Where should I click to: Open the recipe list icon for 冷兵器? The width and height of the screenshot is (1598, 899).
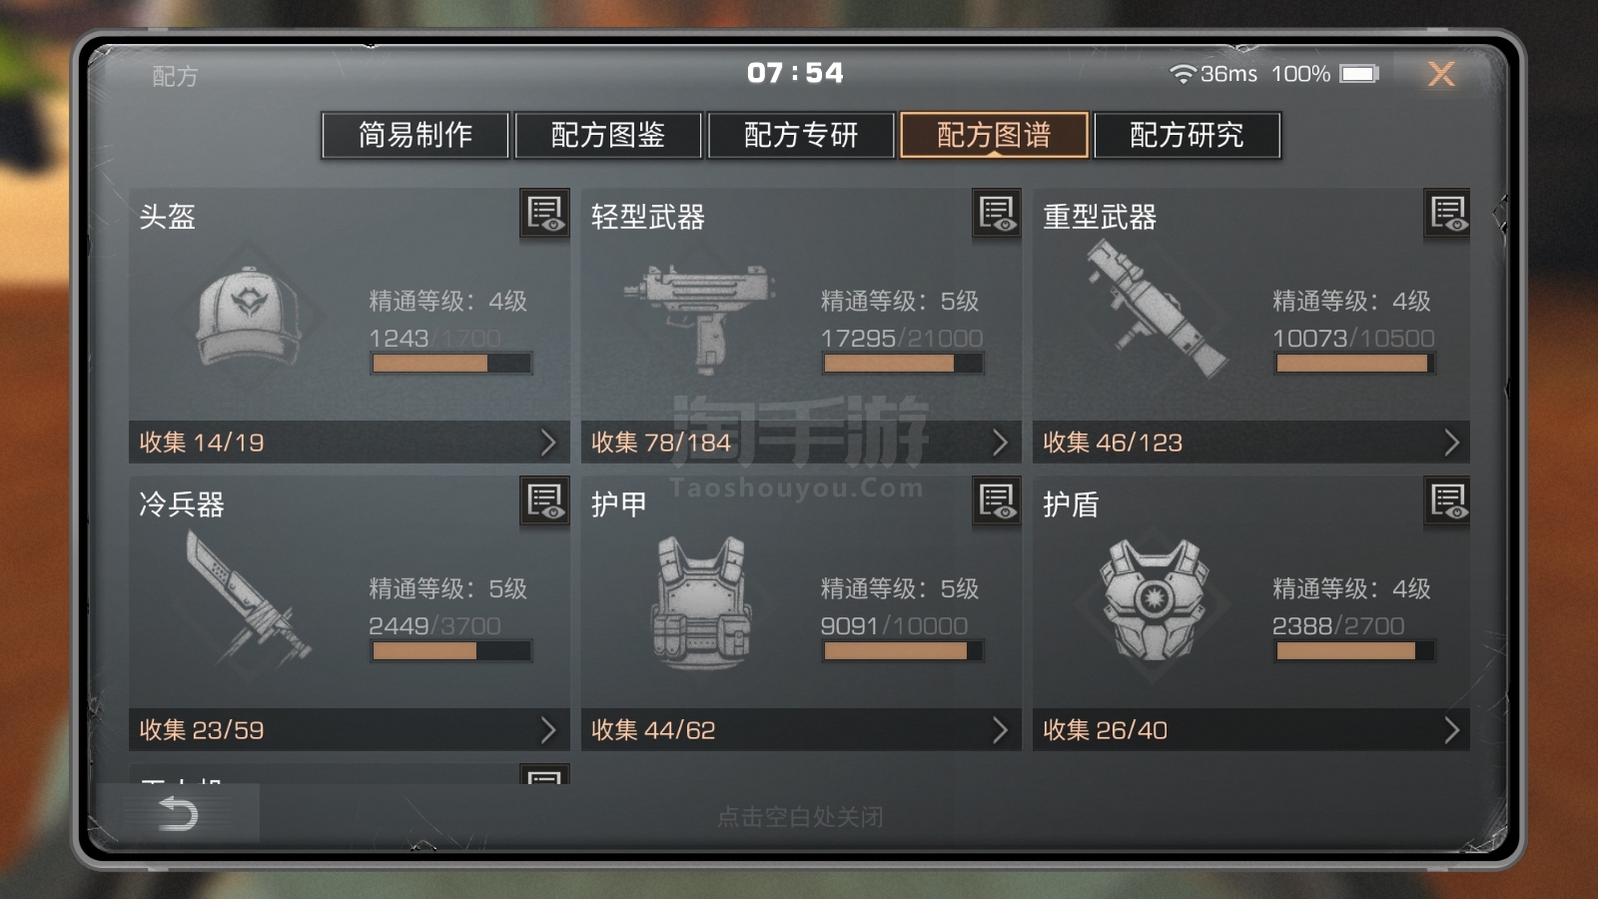pyautogui.click(x=544, y=500)
